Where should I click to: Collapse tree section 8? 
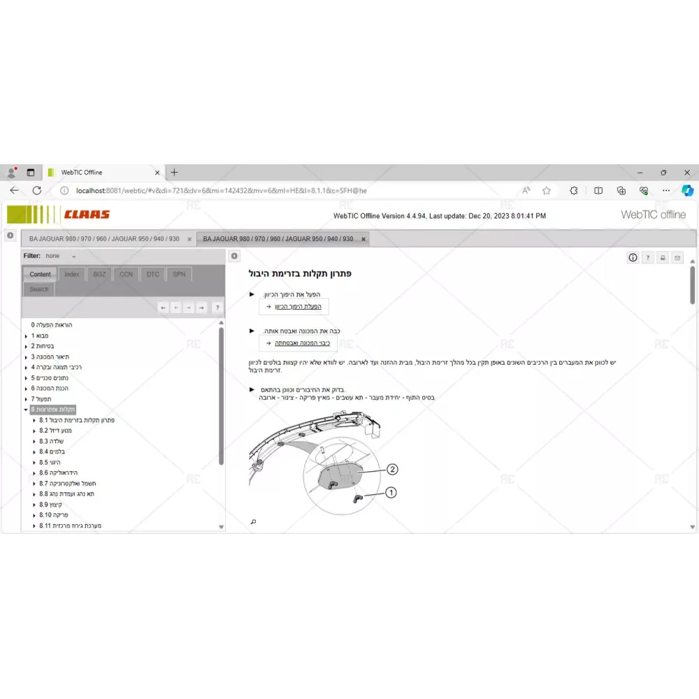tap(26, 410)
